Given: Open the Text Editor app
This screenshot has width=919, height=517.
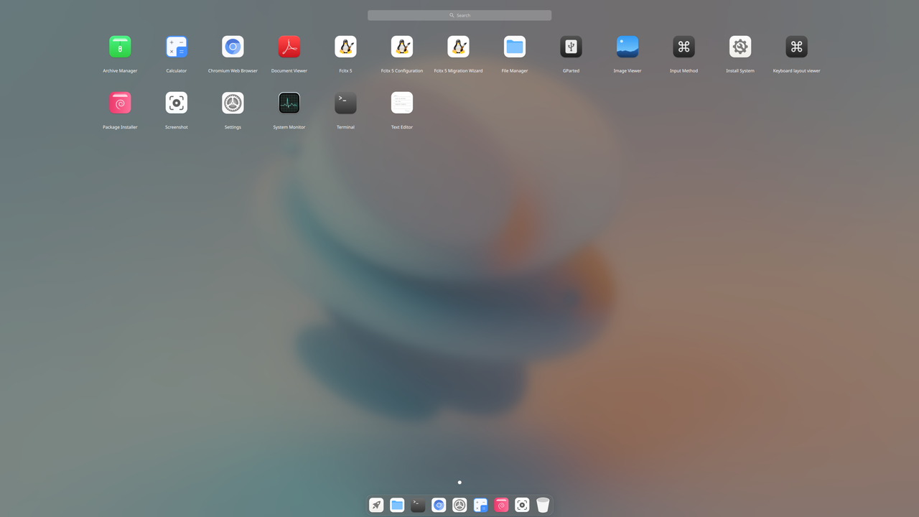Looking at the screenshot, I should pos(401,102).
